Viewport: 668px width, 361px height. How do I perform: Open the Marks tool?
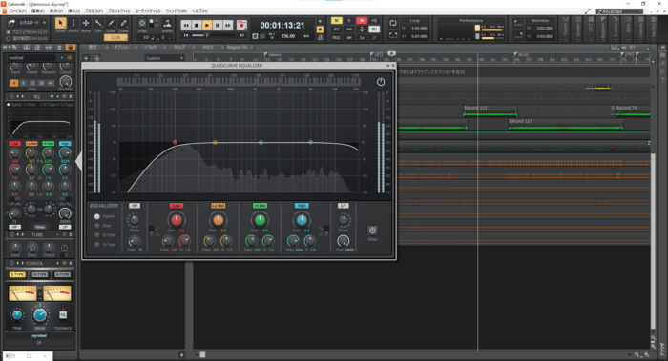(167, 24)
